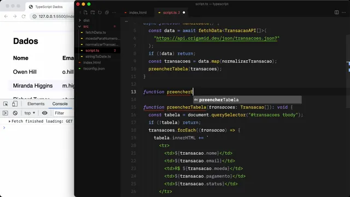Click the new folder icon in explorer toolbar

coord(92,13)
